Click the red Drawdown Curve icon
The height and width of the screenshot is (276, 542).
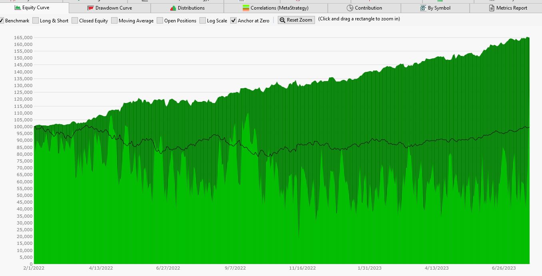pos(90,8)
